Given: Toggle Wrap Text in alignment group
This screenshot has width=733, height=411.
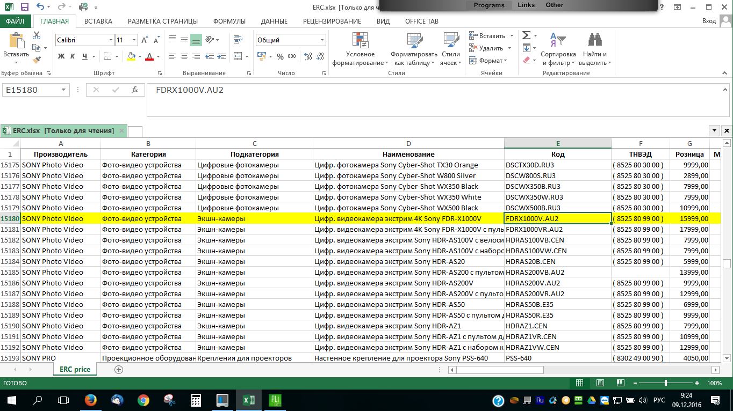Looking at the screenshot, I should click(237, 40).
